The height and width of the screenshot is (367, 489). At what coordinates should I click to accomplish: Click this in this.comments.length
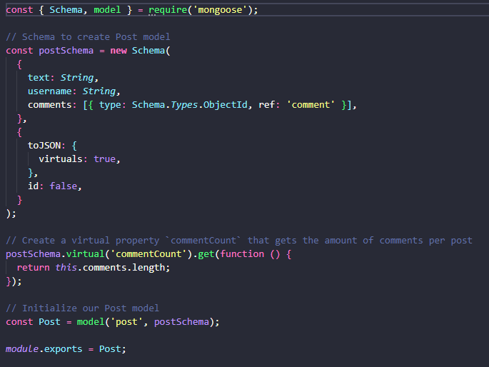66,268
